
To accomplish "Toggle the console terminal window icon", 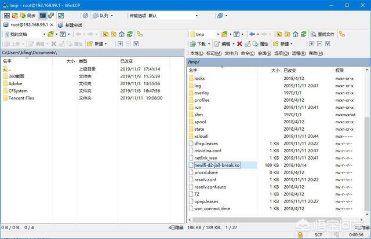I will point(43,16).
